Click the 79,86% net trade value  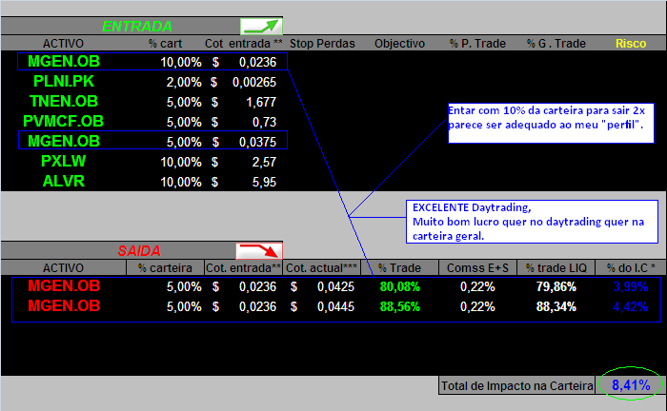click(556, 286)
